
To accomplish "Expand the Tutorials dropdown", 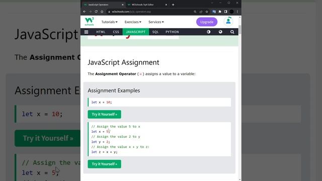I will click(109, 22).
